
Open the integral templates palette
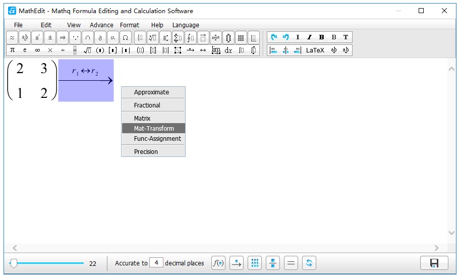pos(190,37)
